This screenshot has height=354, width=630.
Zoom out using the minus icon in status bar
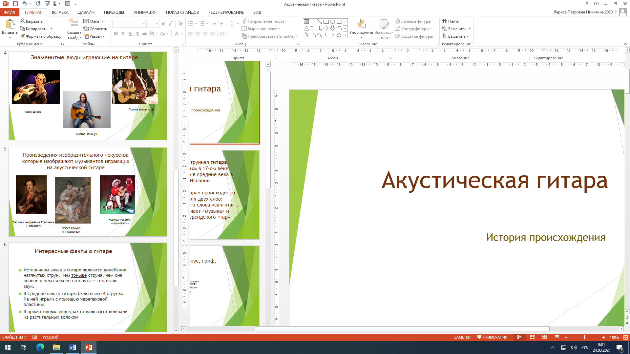[x=566, y=337]
